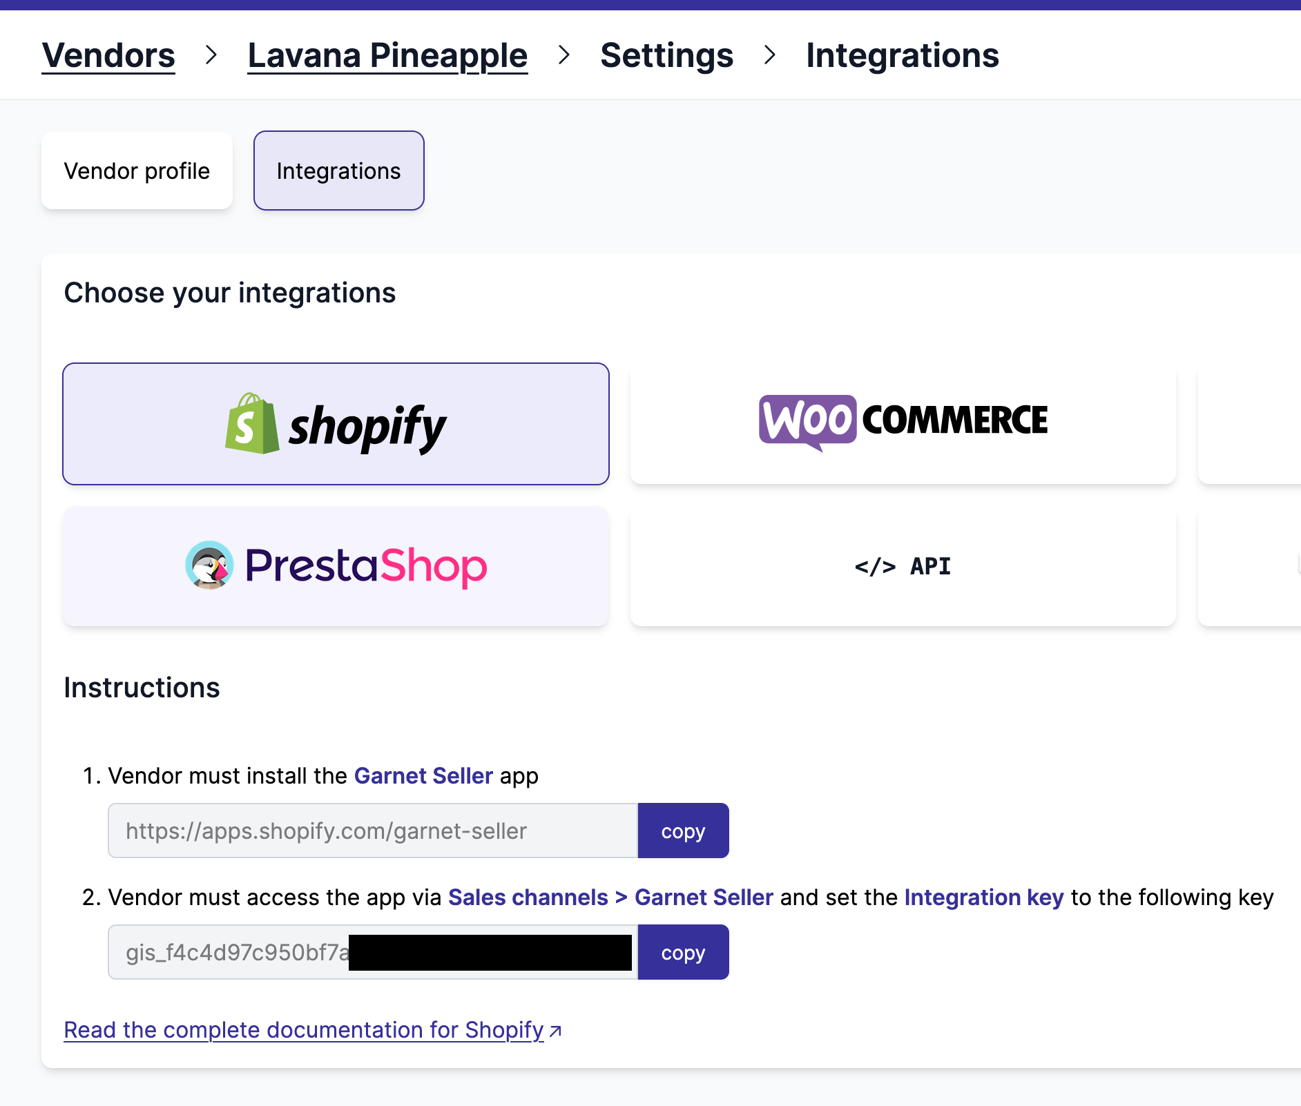Copy the integration key
The width and height of the screenshot is (1301, 1106).
pos(683,952)
